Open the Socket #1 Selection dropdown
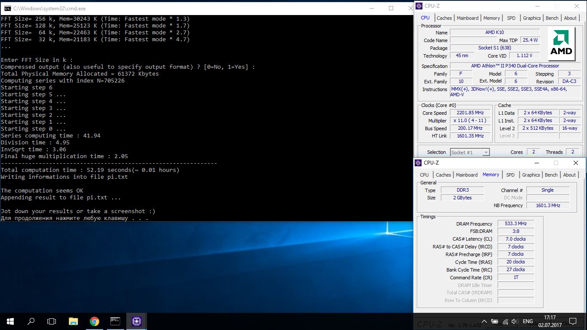The width and height of the screenshot is (587, 330). (470, 152)
